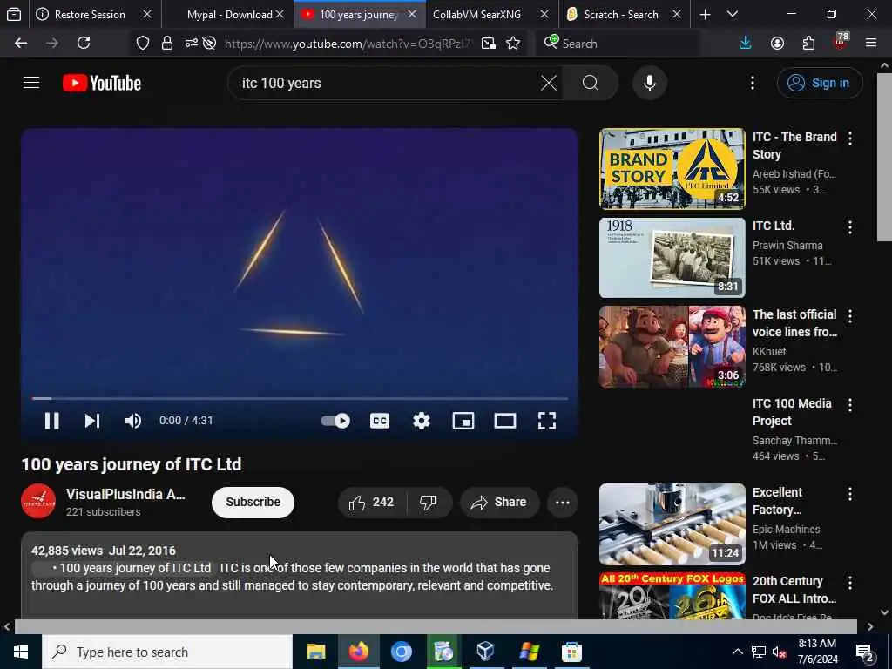The height and width of the screenshot is (669, 892).
Task: Open more actions ellipsis below video
Action: coord(562,503)
